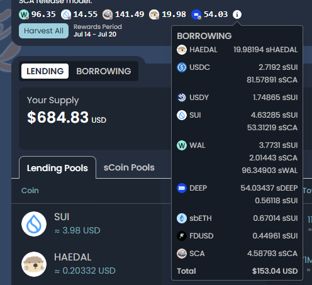Click the sbETH icon in the borrowing tooltip
The image size is (312, 285).
pyautogui.click(x=182, y=218)
